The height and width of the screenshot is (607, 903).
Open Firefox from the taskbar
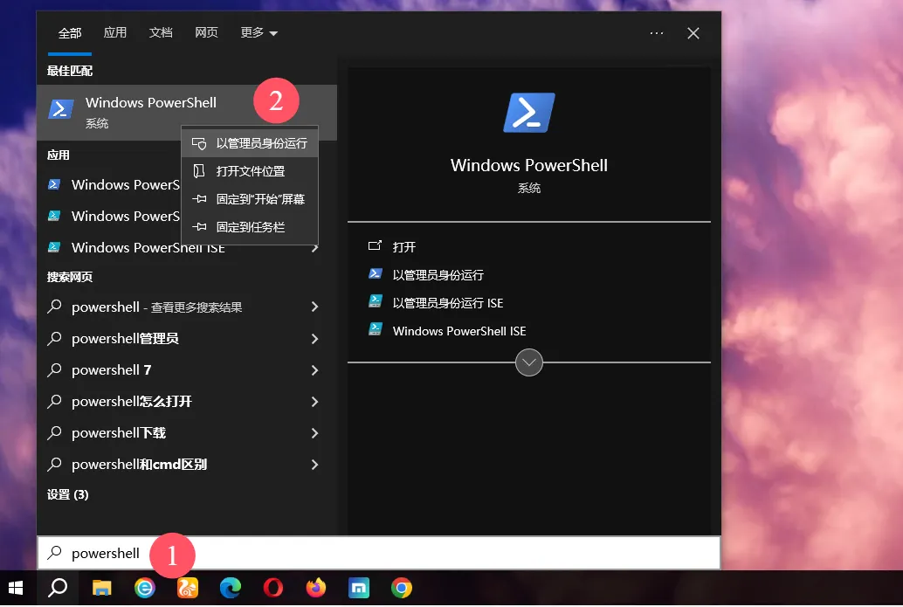point(315,588)
